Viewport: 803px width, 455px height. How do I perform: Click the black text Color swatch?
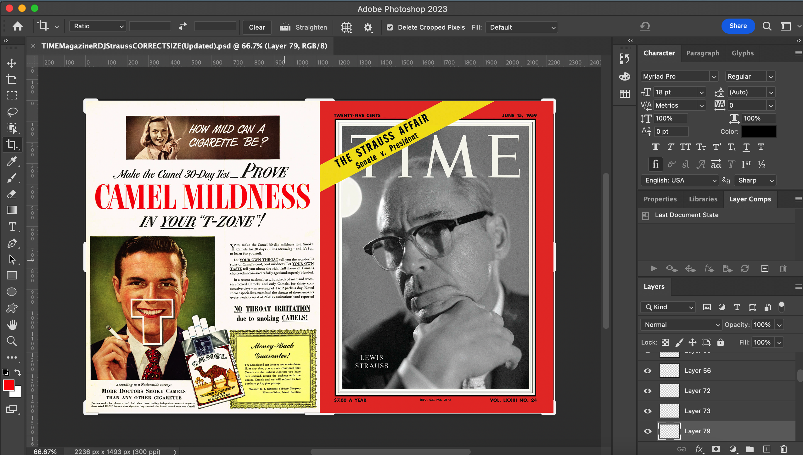click(x=759, y=132)
